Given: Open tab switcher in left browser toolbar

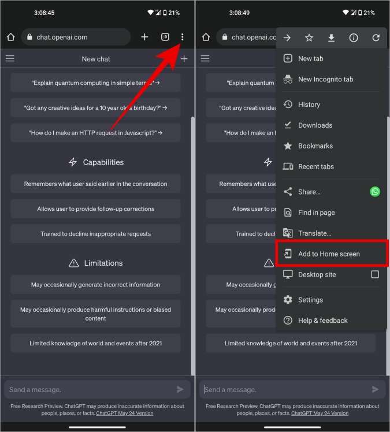Looking at the screenshot, I should [165, 37].
